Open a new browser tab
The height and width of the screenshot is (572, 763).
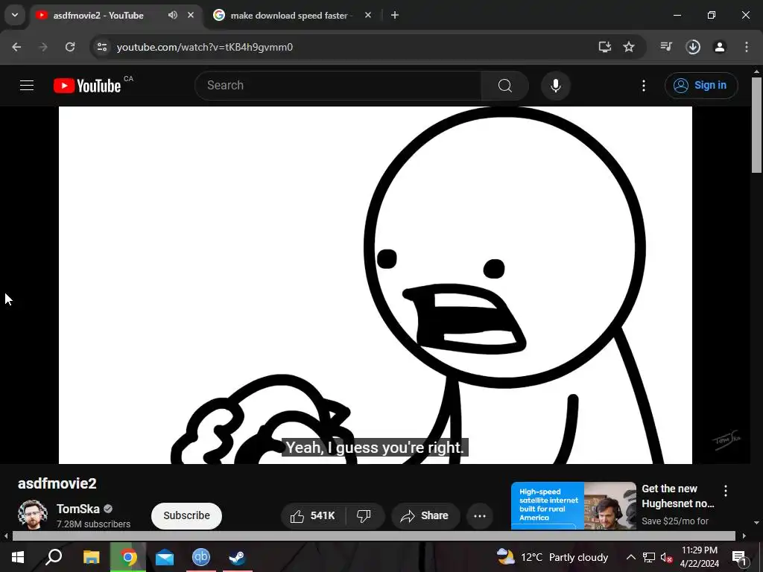395,15
